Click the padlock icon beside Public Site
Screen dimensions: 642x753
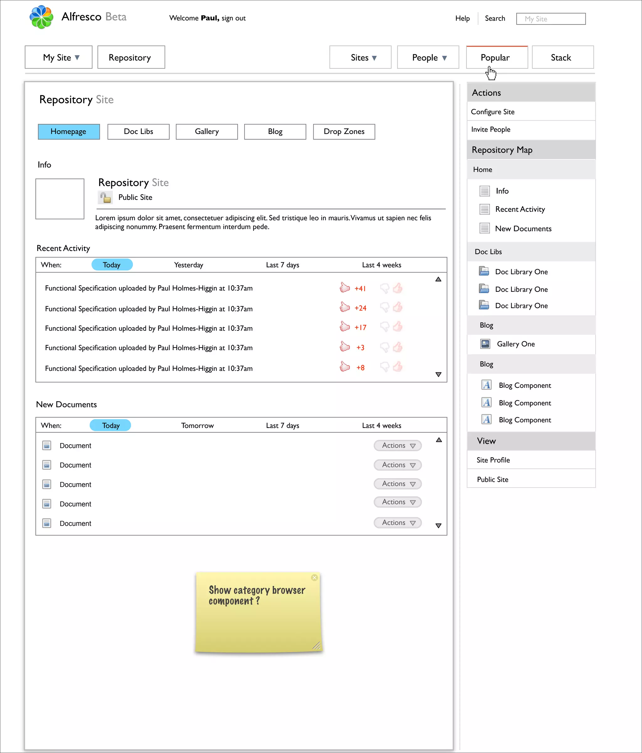pyautogui.click(x=105, y=197)
